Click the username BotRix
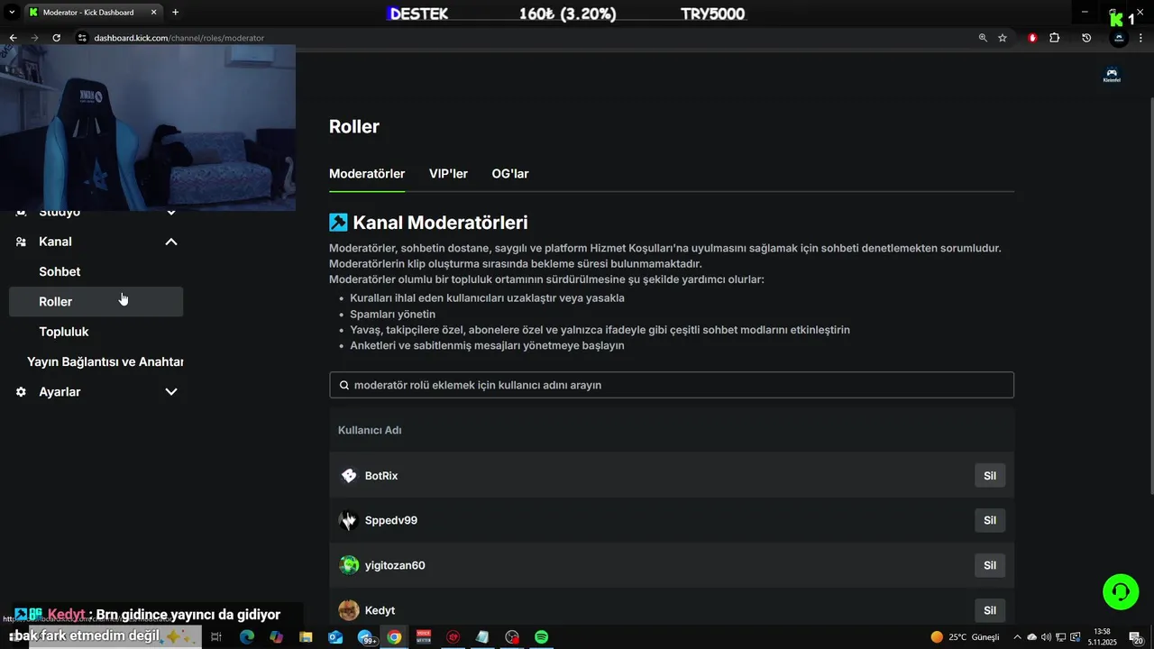The image size is (1154, 649). click(381, 476)
